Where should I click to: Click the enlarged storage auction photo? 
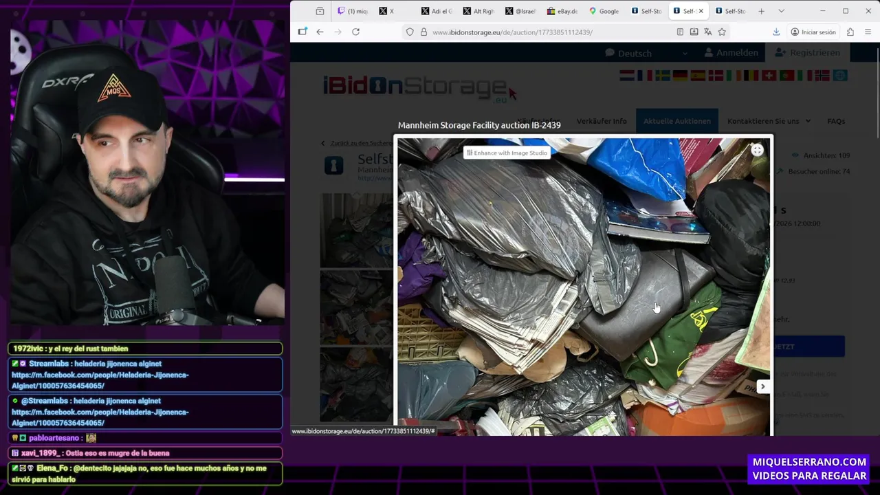[584, 286]
